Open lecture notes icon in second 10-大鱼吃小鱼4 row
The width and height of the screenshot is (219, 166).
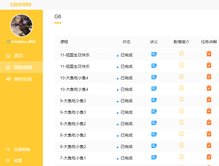pos(154,89)
